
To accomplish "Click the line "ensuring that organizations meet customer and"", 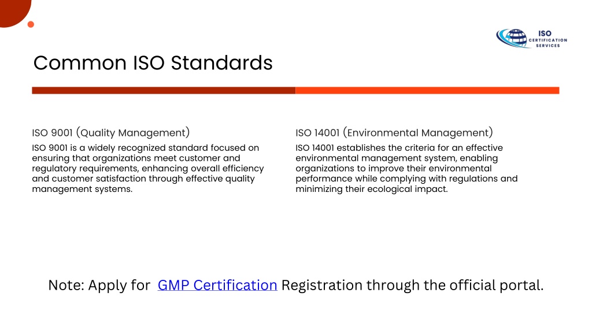I will pos(136,158).
